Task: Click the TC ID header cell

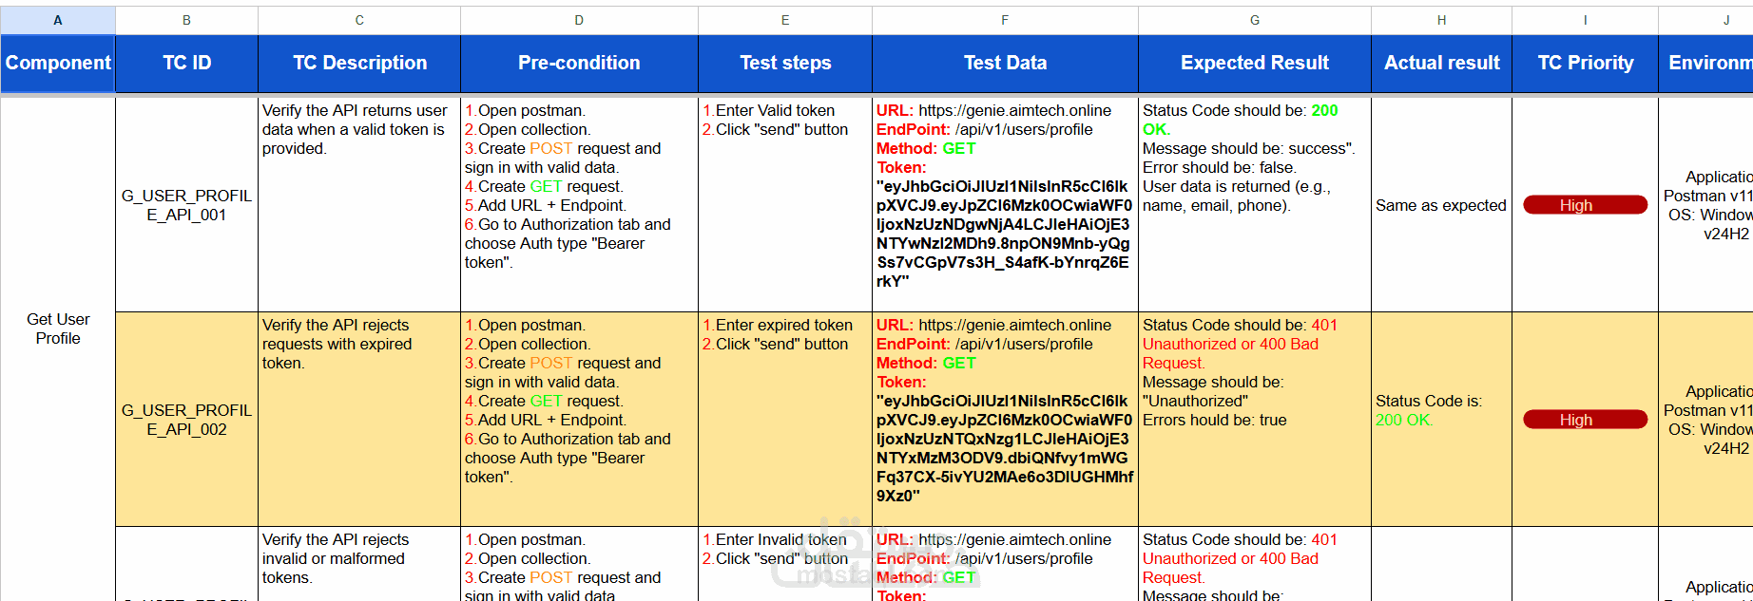Action: 186,63
